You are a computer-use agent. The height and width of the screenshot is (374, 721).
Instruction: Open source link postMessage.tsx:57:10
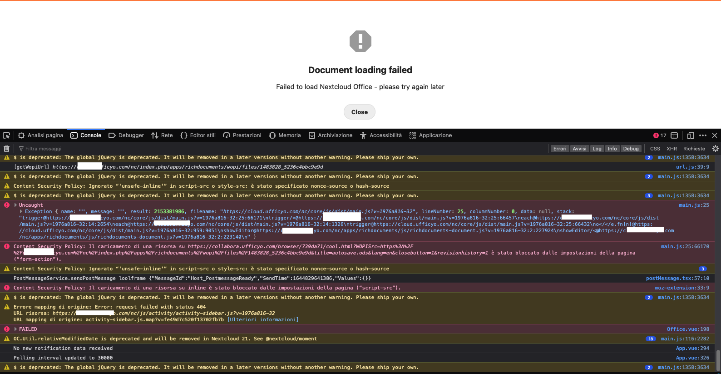tap(677, 278)
